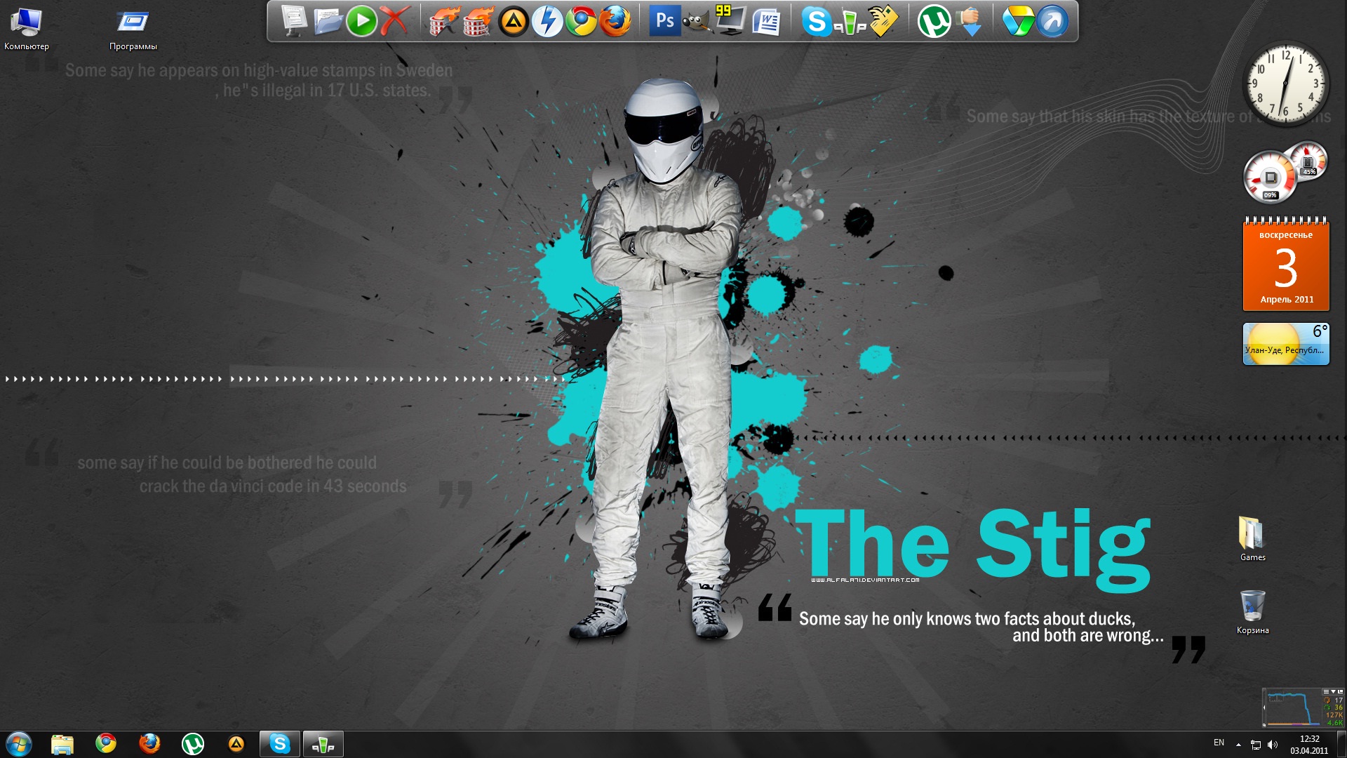This screenshot has width=1347, height=758.
Task: Click the Windows Start button
Action: tap(18, 744)
